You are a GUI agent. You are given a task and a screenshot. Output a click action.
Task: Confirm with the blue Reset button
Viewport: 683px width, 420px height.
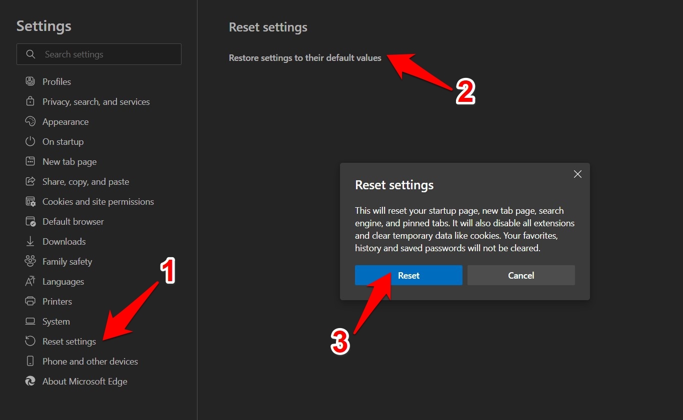(x=408, y=275)
